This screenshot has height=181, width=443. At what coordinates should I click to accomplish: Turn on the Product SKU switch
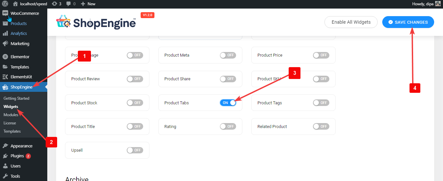click(x=321, y=79)
